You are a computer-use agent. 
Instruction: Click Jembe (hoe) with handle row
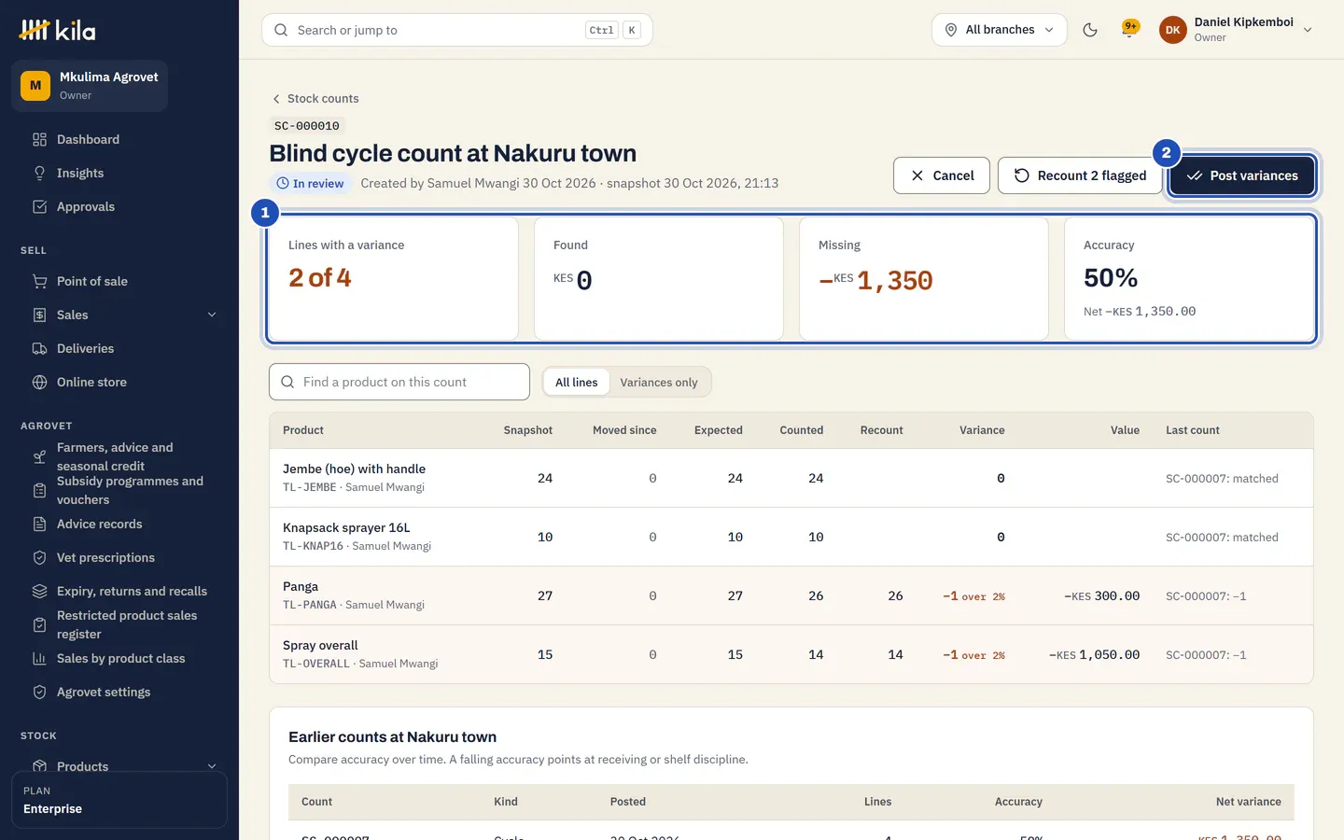pyautogui.click(x=791, y=478)
